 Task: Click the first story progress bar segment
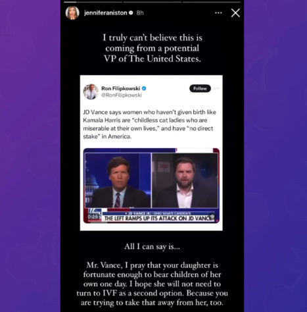click(x=93, y=2)
